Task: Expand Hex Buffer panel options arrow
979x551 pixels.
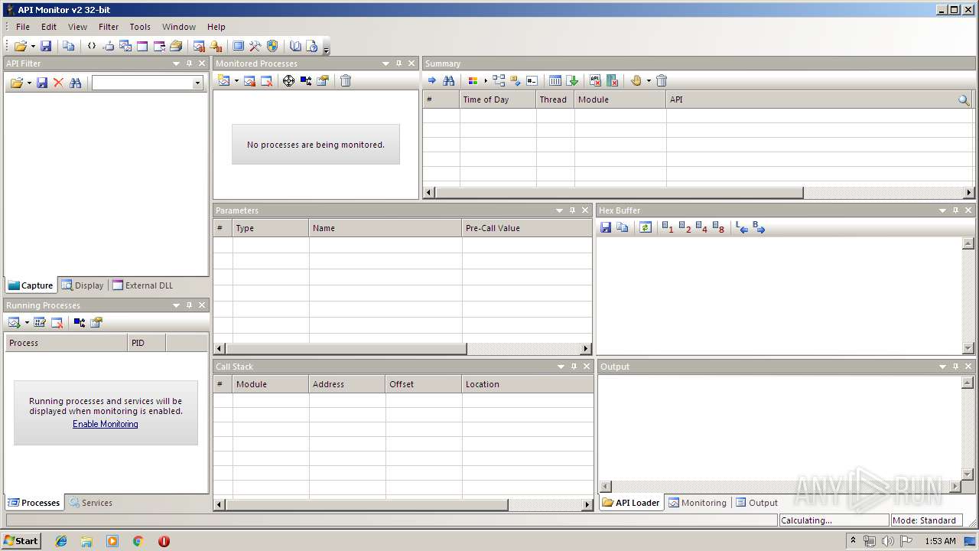Action: [942, 210]
